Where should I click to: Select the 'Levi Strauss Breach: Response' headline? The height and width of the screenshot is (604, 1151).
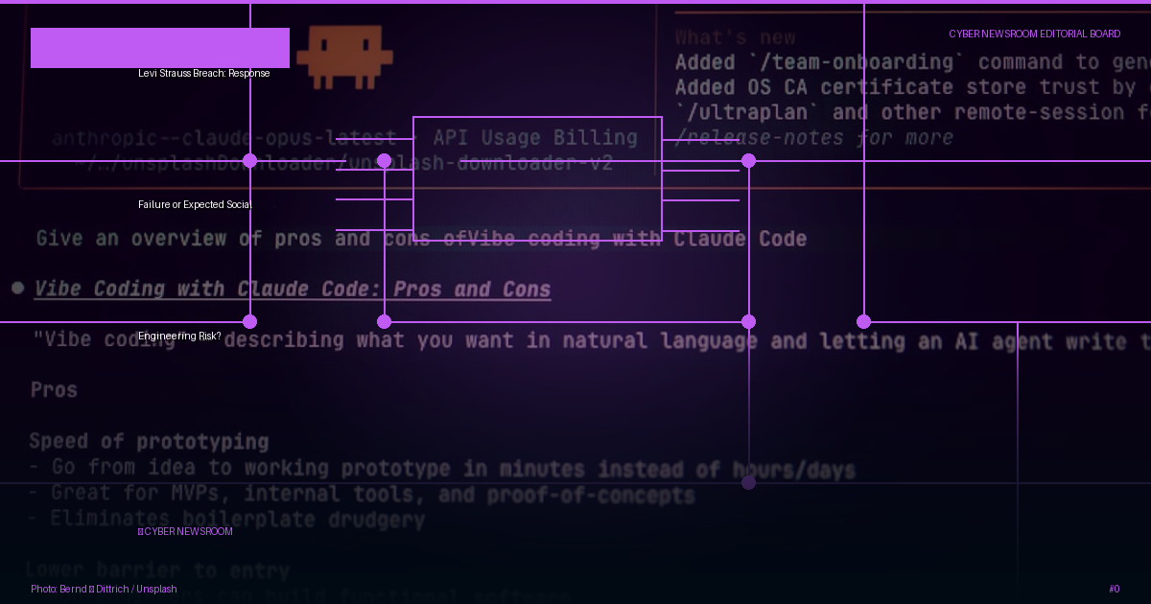204,73
